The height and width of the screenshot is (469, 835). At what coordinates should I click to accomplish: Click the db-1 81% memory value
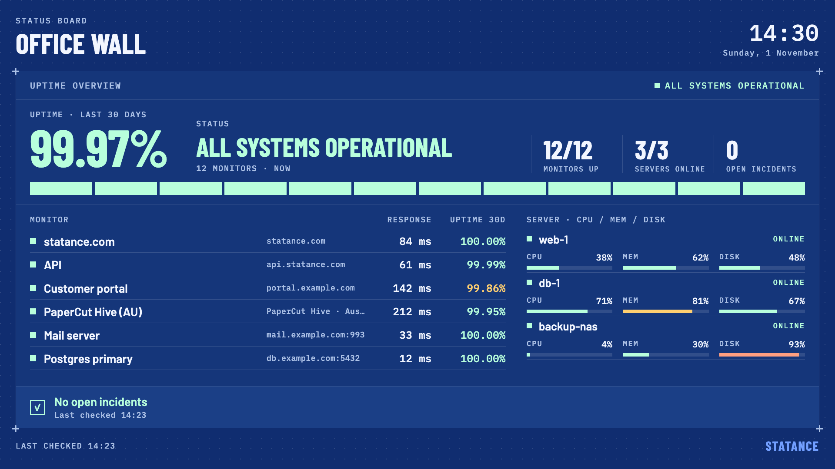[700, 301]
